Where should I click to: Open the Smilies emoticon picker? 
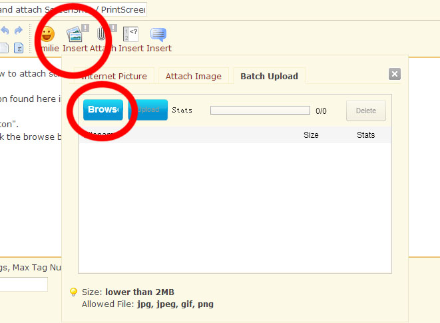click(x=48, y=34)
